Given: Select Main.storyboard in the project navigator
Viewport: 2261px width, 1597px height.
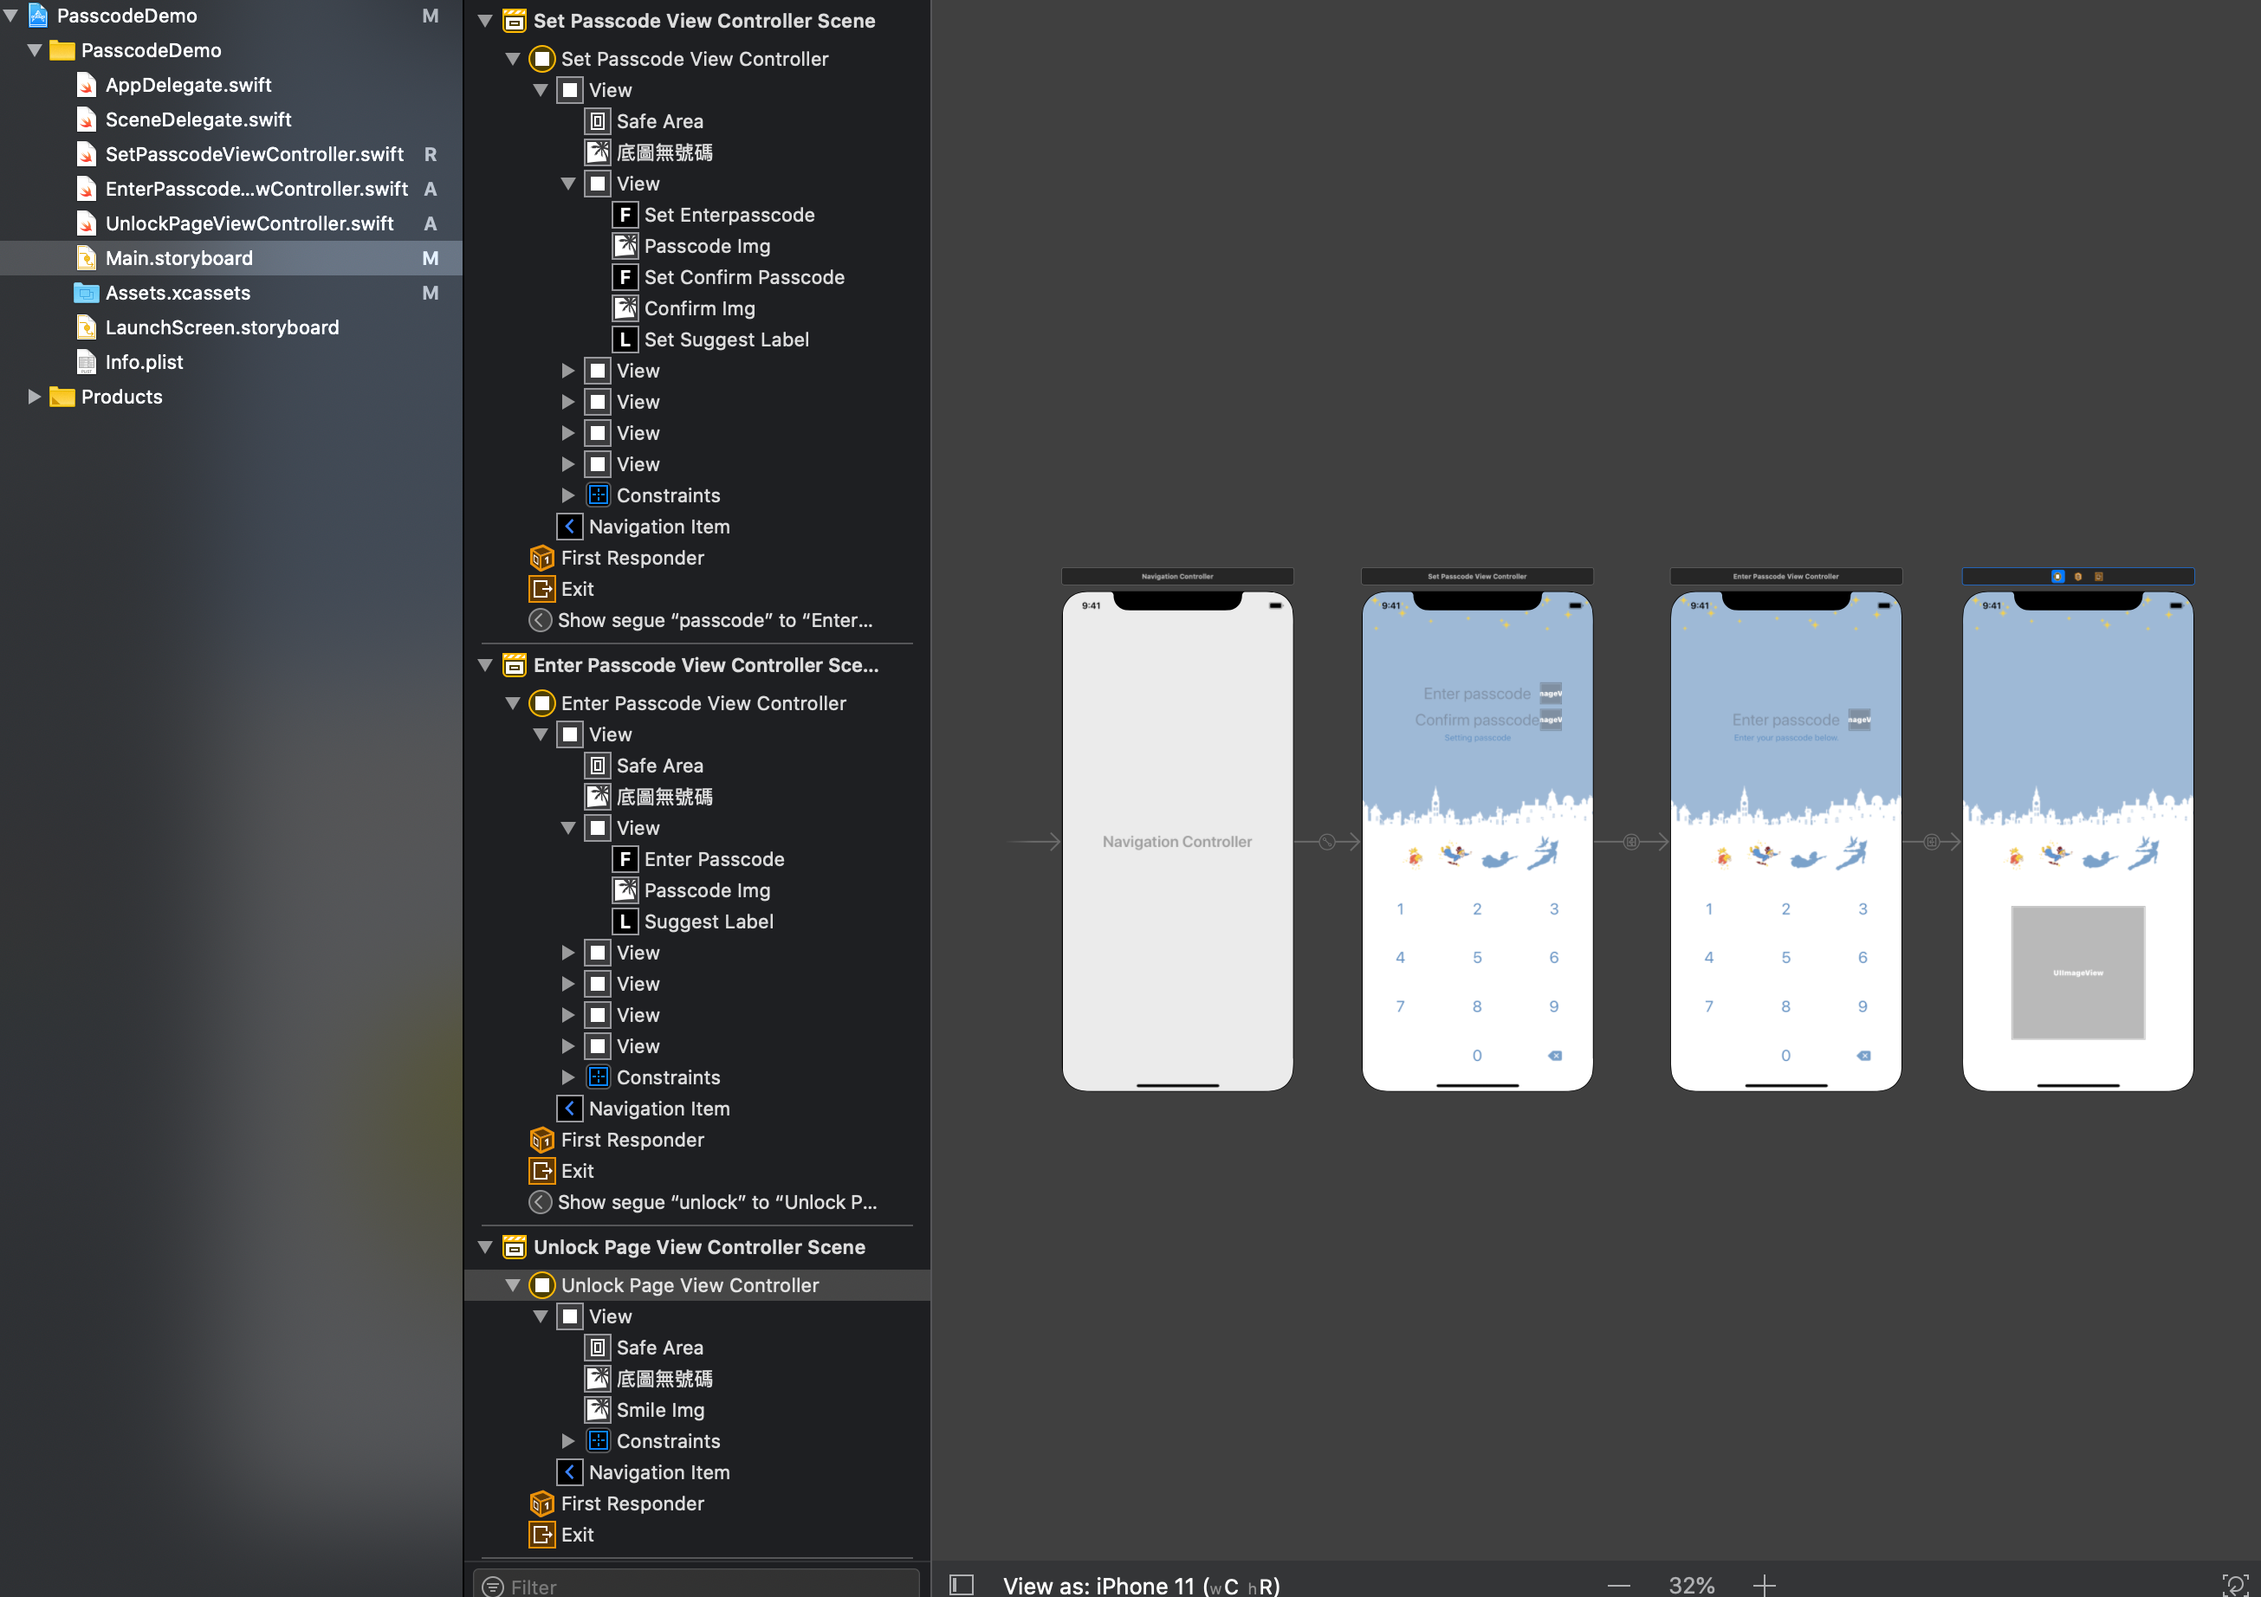Looking at the screenshot, I should 179,257.
